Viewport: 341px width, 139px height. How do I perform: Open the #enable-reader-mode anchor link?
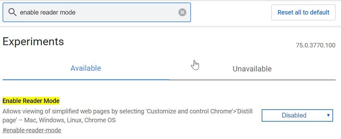32,130
